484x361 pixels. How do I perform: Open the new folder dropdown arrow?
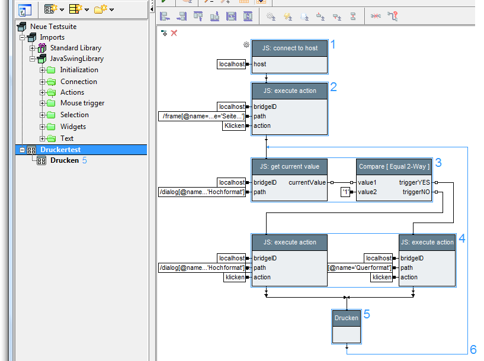pyautogui.click(x=111, y=9)
